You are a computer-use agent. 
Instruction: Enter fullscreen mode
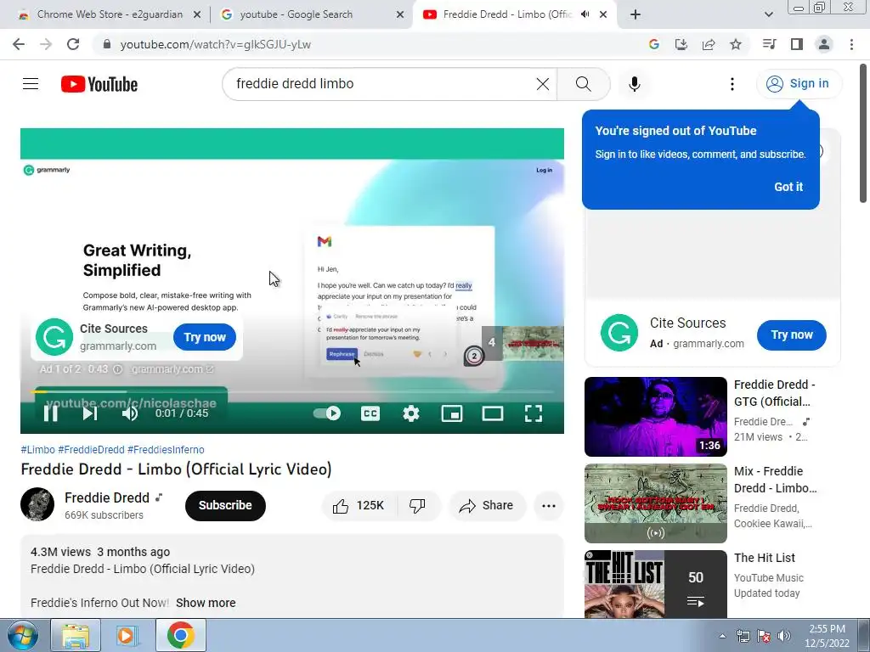(534, 413)
